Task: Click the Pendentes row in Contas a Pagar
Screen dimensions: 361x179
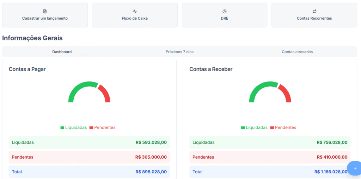Action: click(89, 157)
